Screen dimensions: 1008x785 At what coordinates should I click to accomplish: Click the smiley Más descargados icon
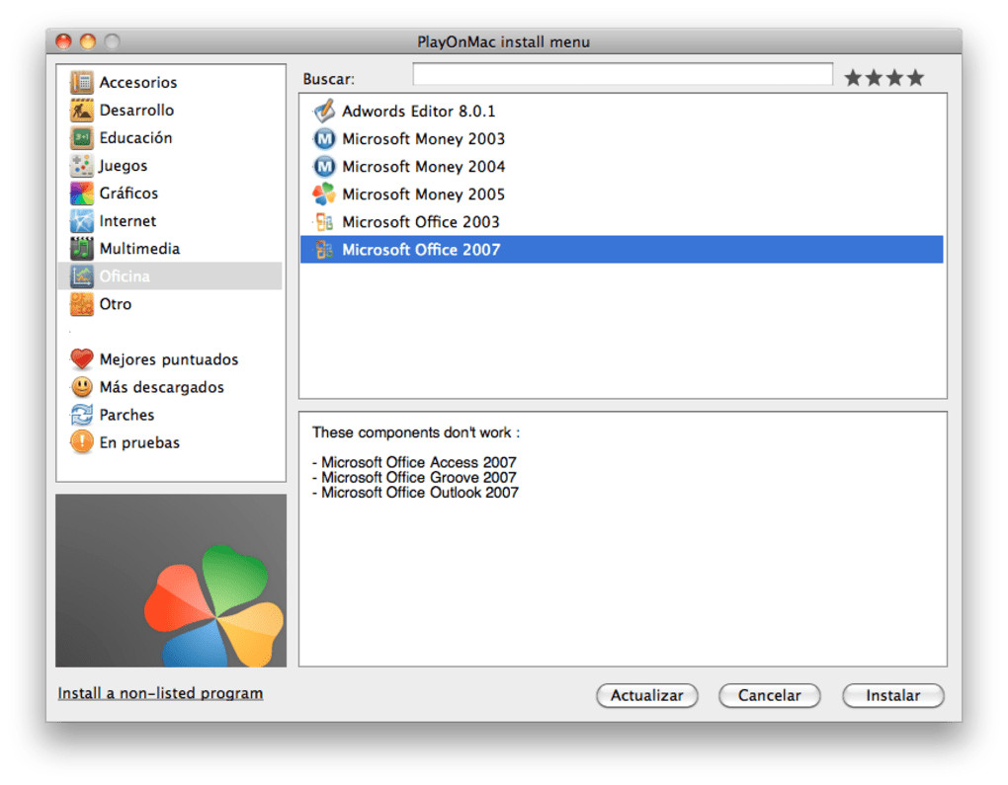coord(82,387)
